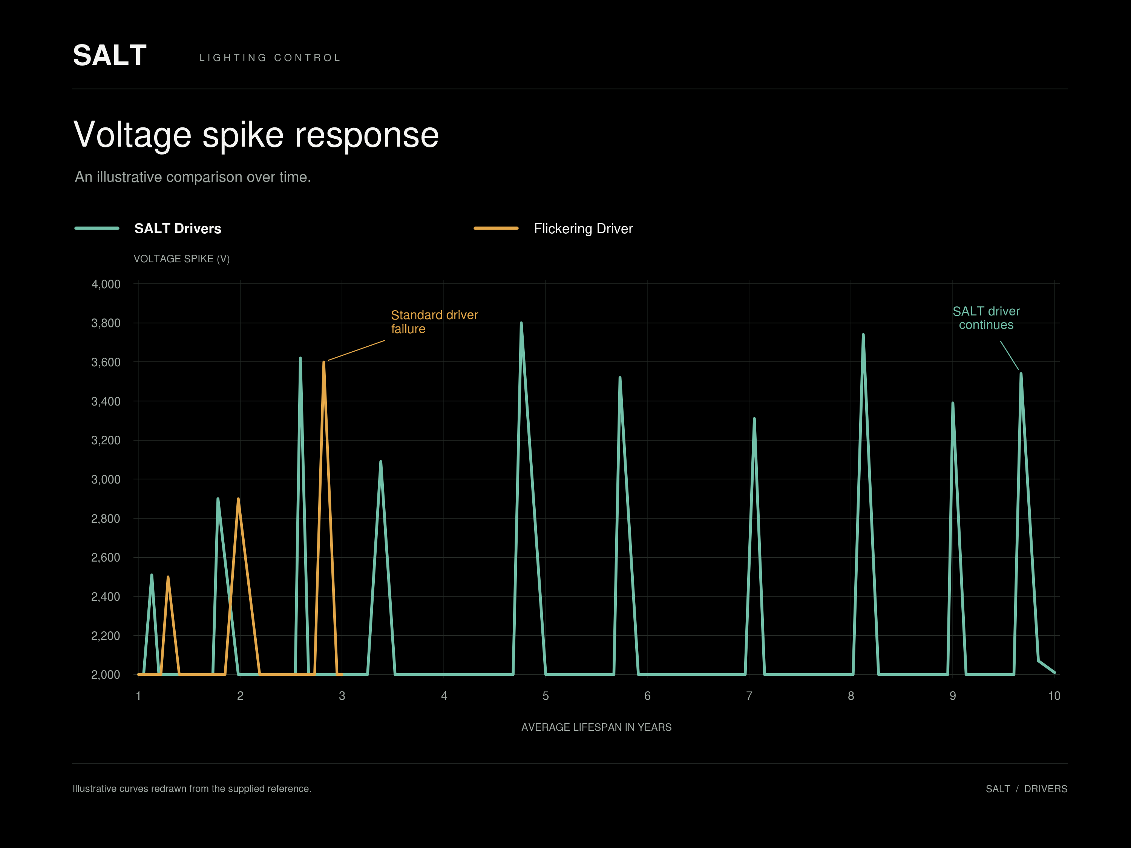Click the 'SALT / DRIVERS' footer text
Image resolution: width=1131 pixels, height=848 pixels.
(1027, 789)
